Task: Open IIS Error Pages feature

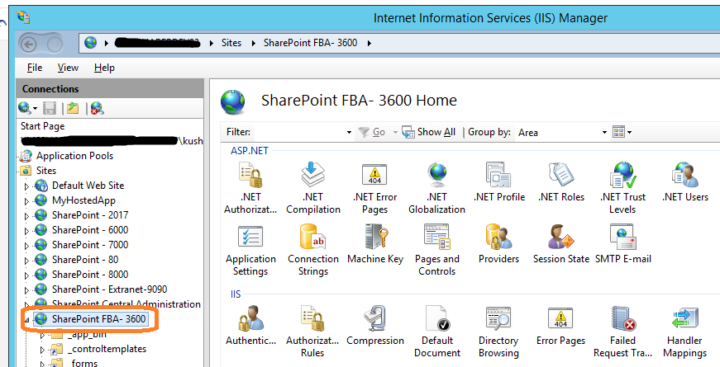Action: 560,327
